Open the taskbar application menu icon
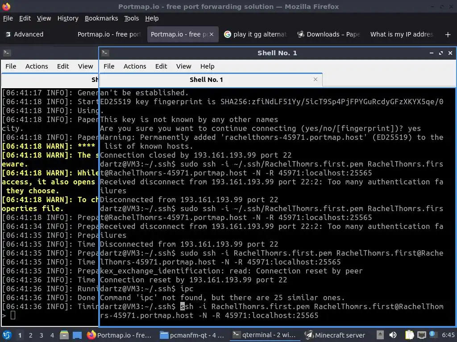Viewport: 457px width, 342px height. coord(7,335)
